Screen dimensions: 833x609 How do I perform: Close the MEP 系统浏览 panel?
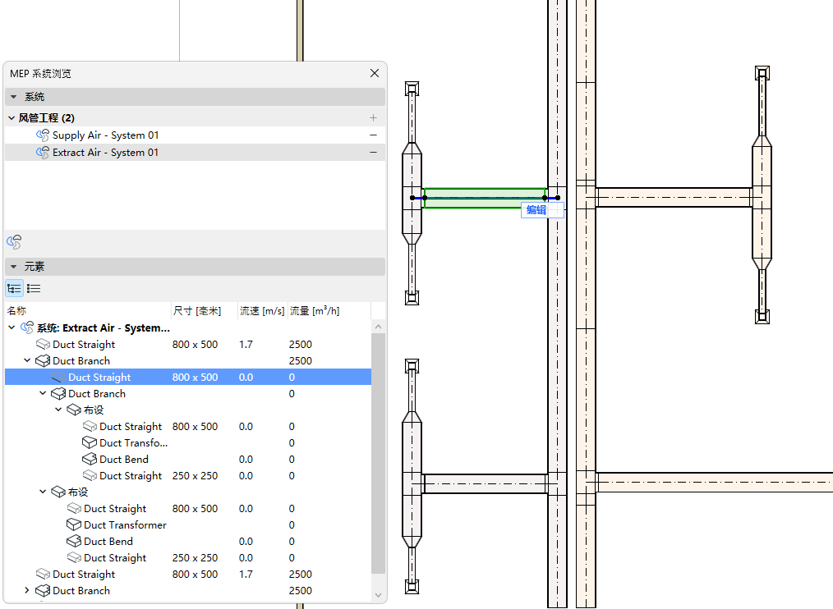pos(375,73)
